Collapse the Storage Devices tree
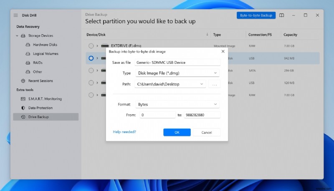The image size is (334, 191). point(17,36)
